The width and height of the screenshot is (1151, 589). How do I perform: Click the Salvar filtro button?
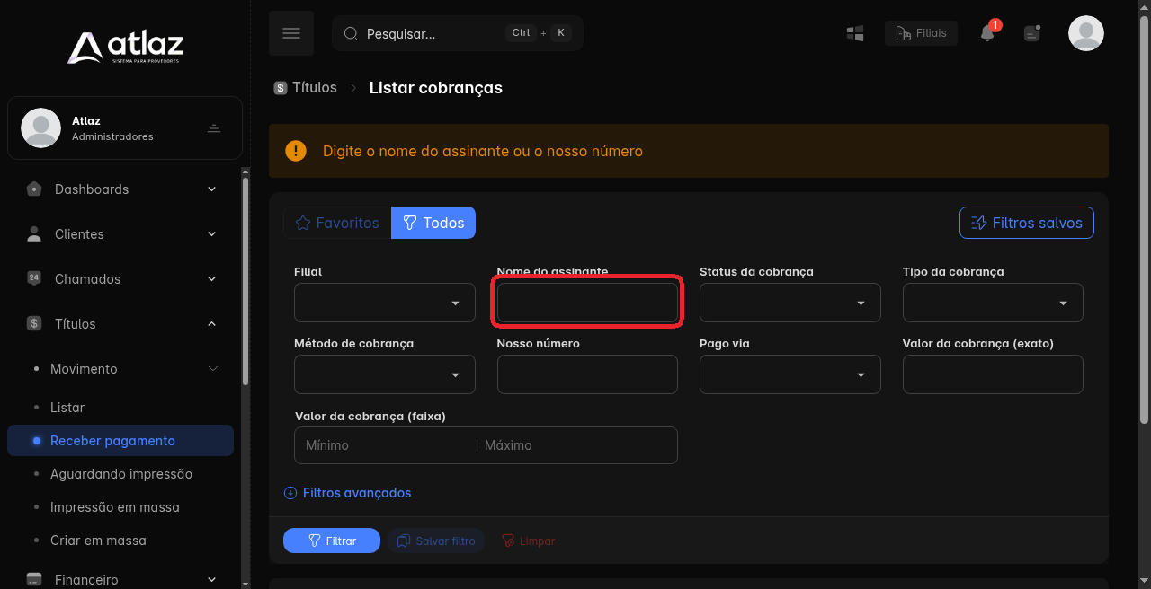pyautogui.click(x=436, y=541)
